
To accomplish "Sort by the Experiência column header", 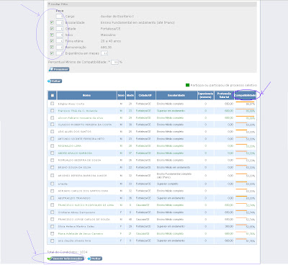I will point(205,95).
